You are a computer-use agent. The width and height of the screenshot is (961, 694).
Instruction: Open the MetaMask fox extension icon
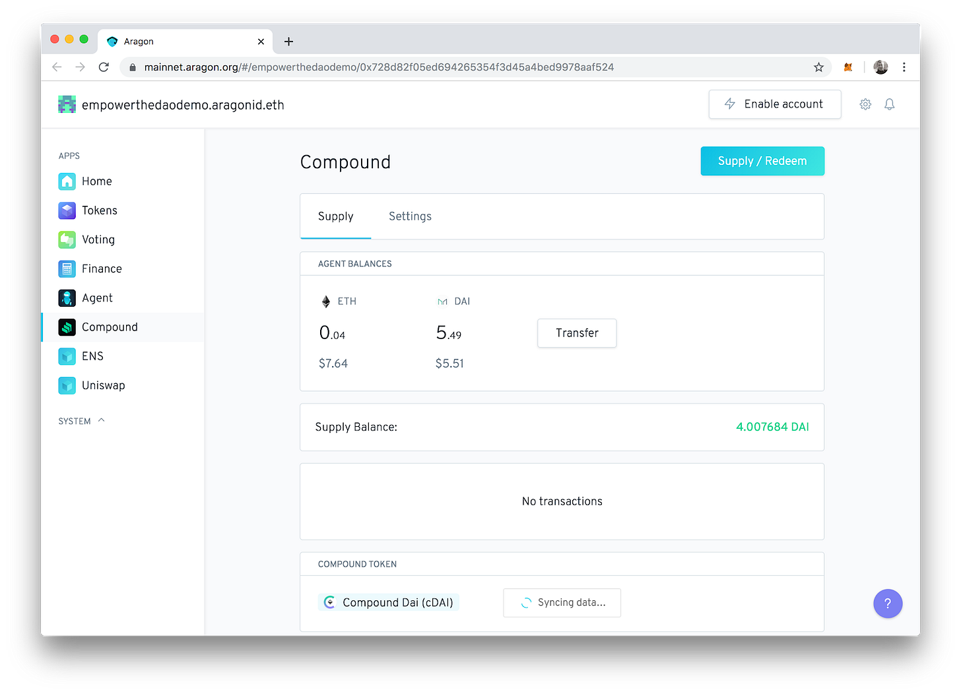tap(848, 67)
